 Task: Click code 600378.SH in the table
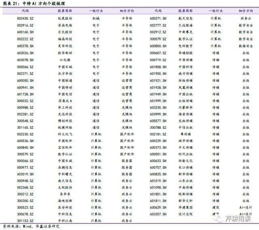click(25, 46)
